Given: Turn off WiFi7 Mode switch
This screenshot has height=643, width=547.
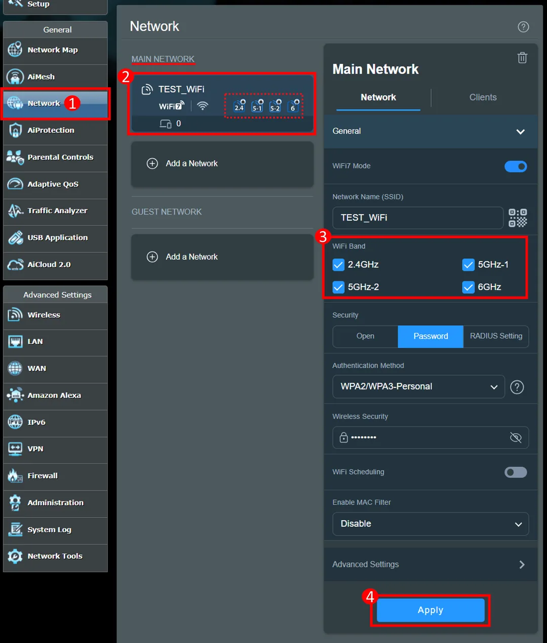Looking at the screenshot, I should [516, 166].
